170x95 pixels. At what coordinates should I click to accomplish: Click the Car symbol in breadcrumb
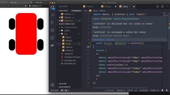click(103, 11)
